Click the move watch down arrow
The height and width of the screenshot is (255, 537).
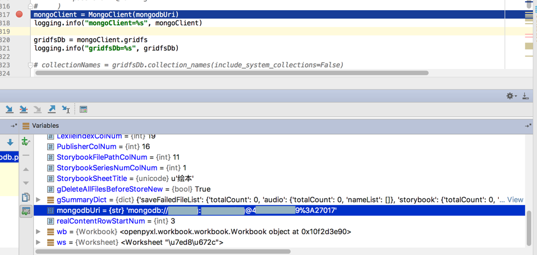point(26,183)
